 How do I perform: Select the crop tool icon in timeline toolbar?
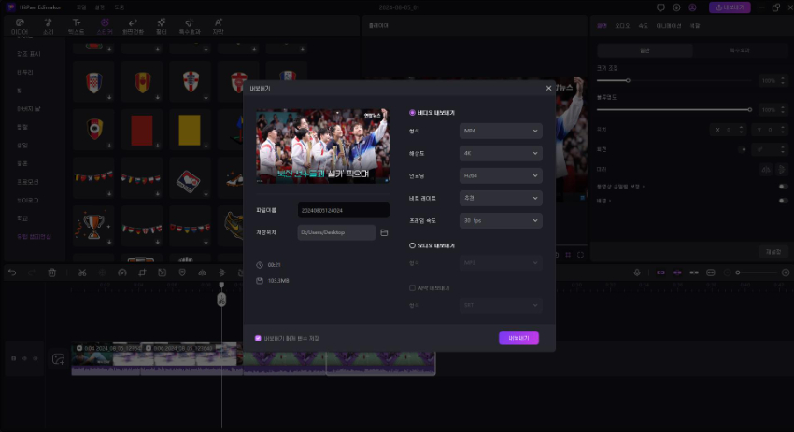coord(142,272)
